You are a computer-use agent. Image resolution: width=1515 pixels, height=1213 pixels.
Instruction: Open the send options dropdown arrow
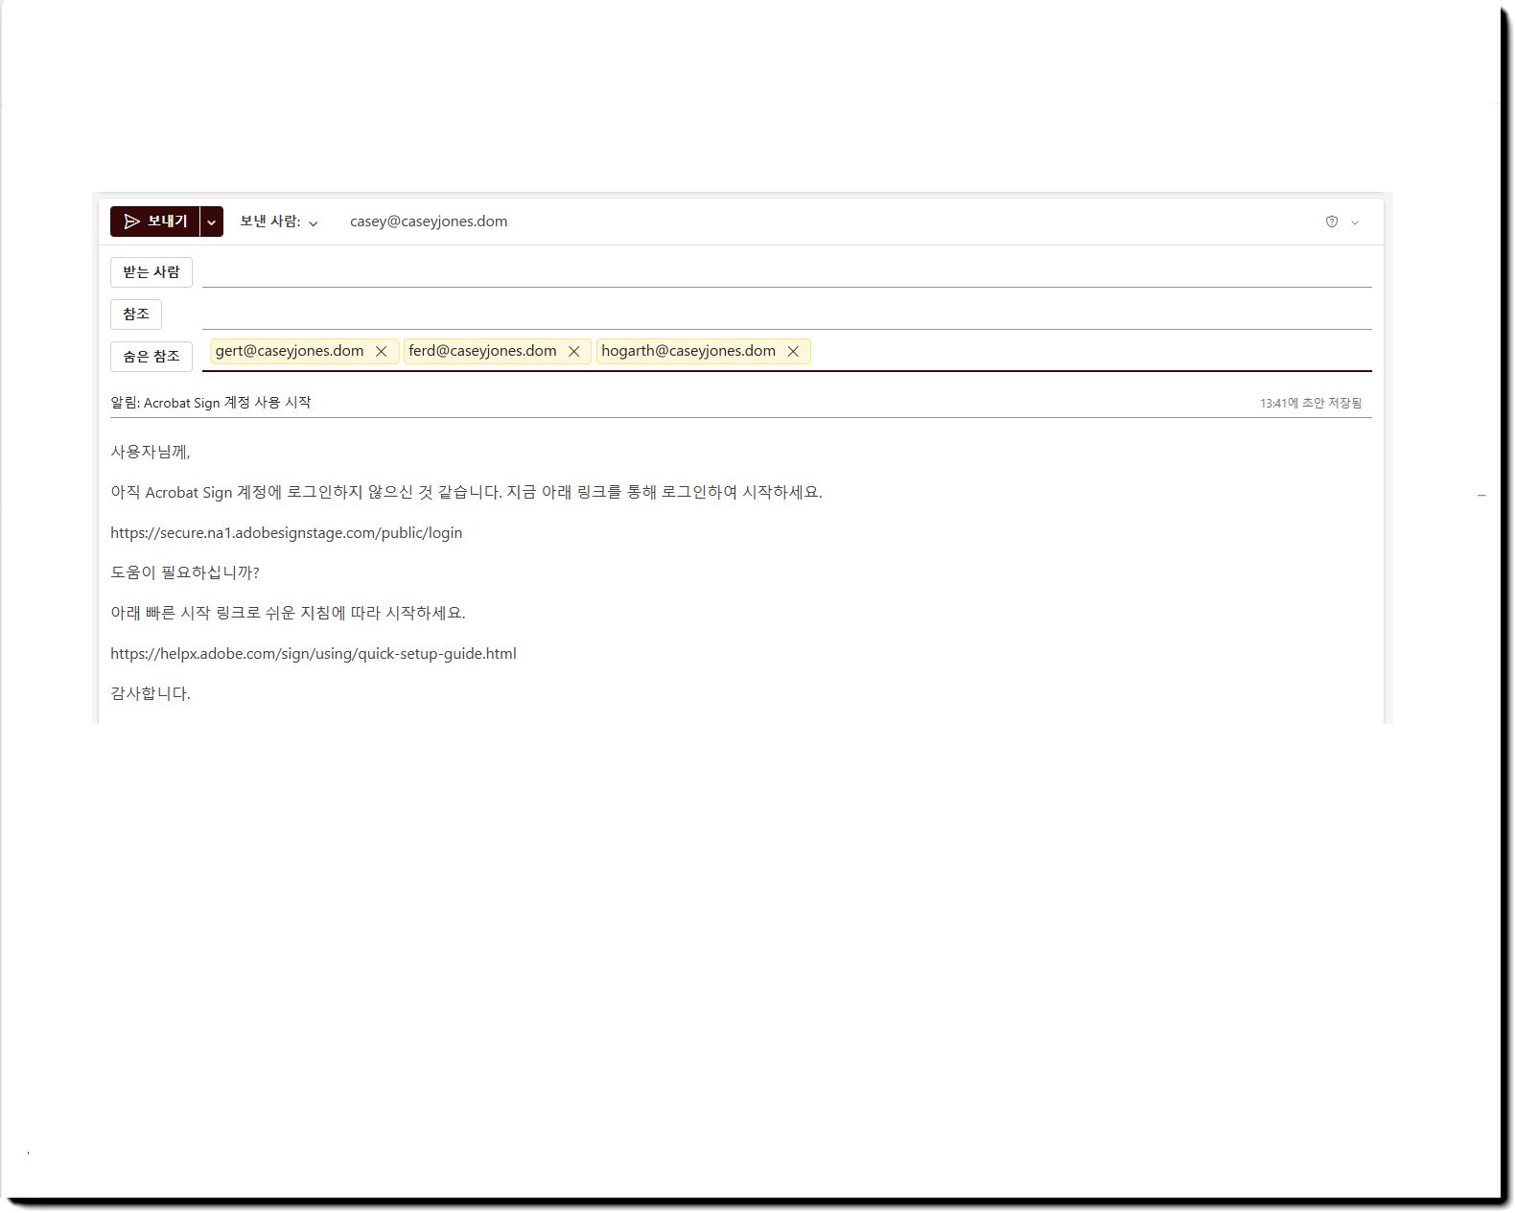coord(212,222)
